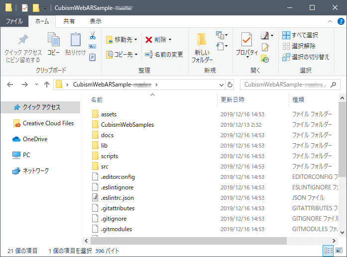Switch to details view layout icon

point(328,251)
